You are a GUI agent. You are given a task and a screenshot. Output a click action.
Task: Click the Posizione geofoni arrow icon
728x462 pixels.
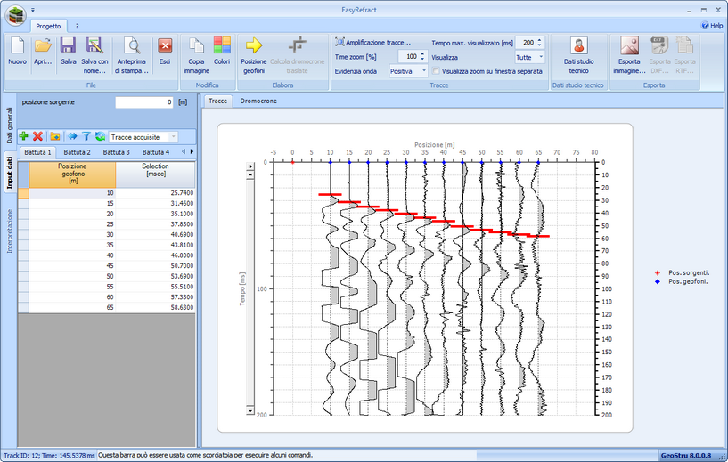click(x=254, y=45)
